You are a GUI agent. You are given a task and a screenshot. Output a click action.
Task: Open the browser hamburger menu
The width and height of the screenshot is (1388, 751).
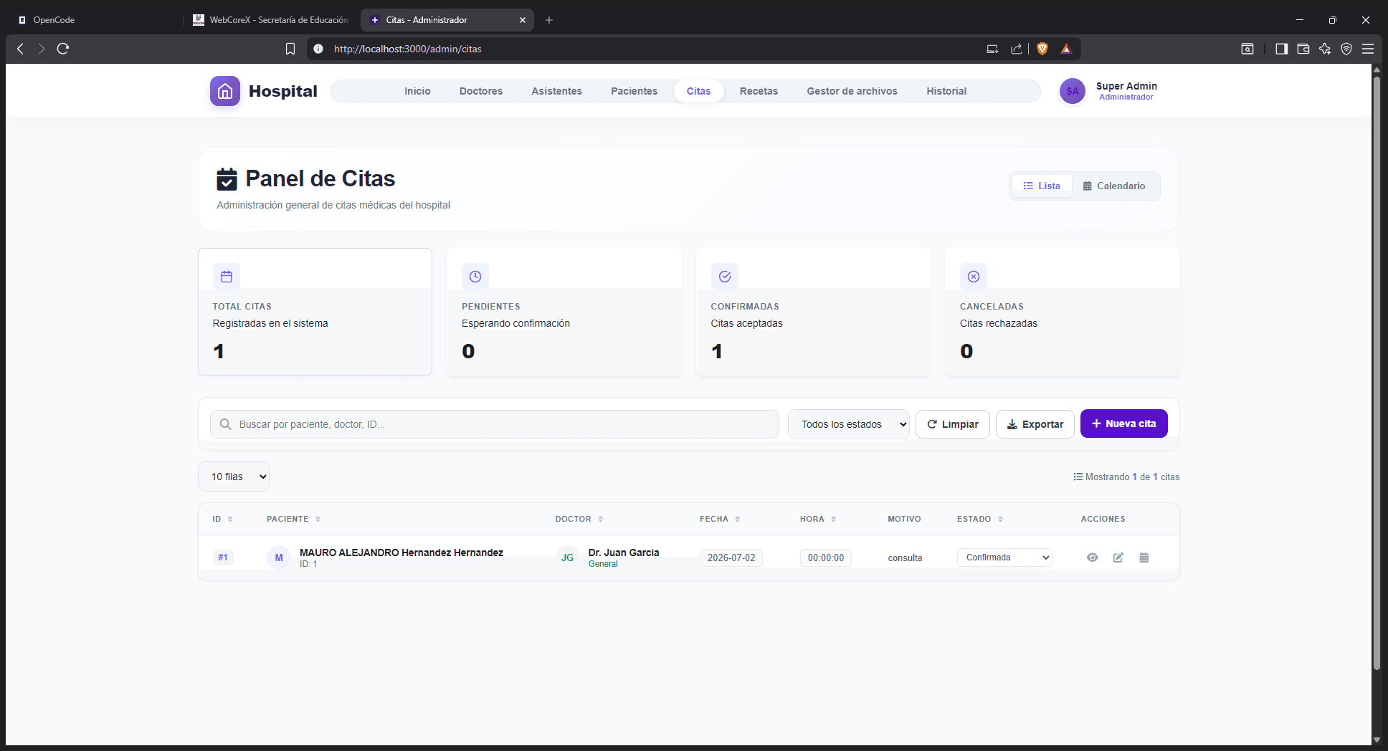point(1368,49)
